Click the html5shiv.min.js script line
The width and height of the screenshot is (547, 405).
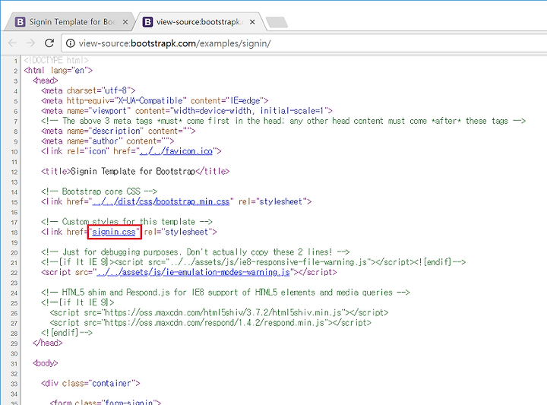point(219,312)
